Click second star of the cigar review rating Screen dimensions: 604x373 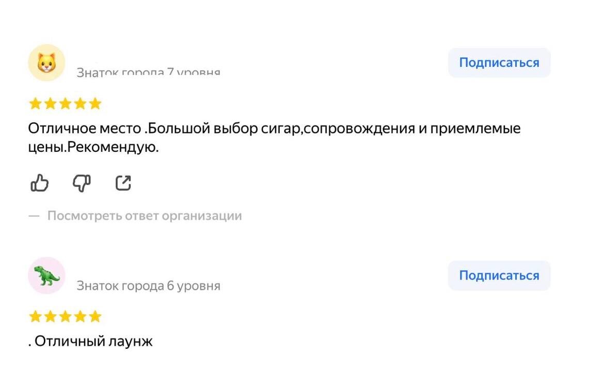(x=50, y=104)
